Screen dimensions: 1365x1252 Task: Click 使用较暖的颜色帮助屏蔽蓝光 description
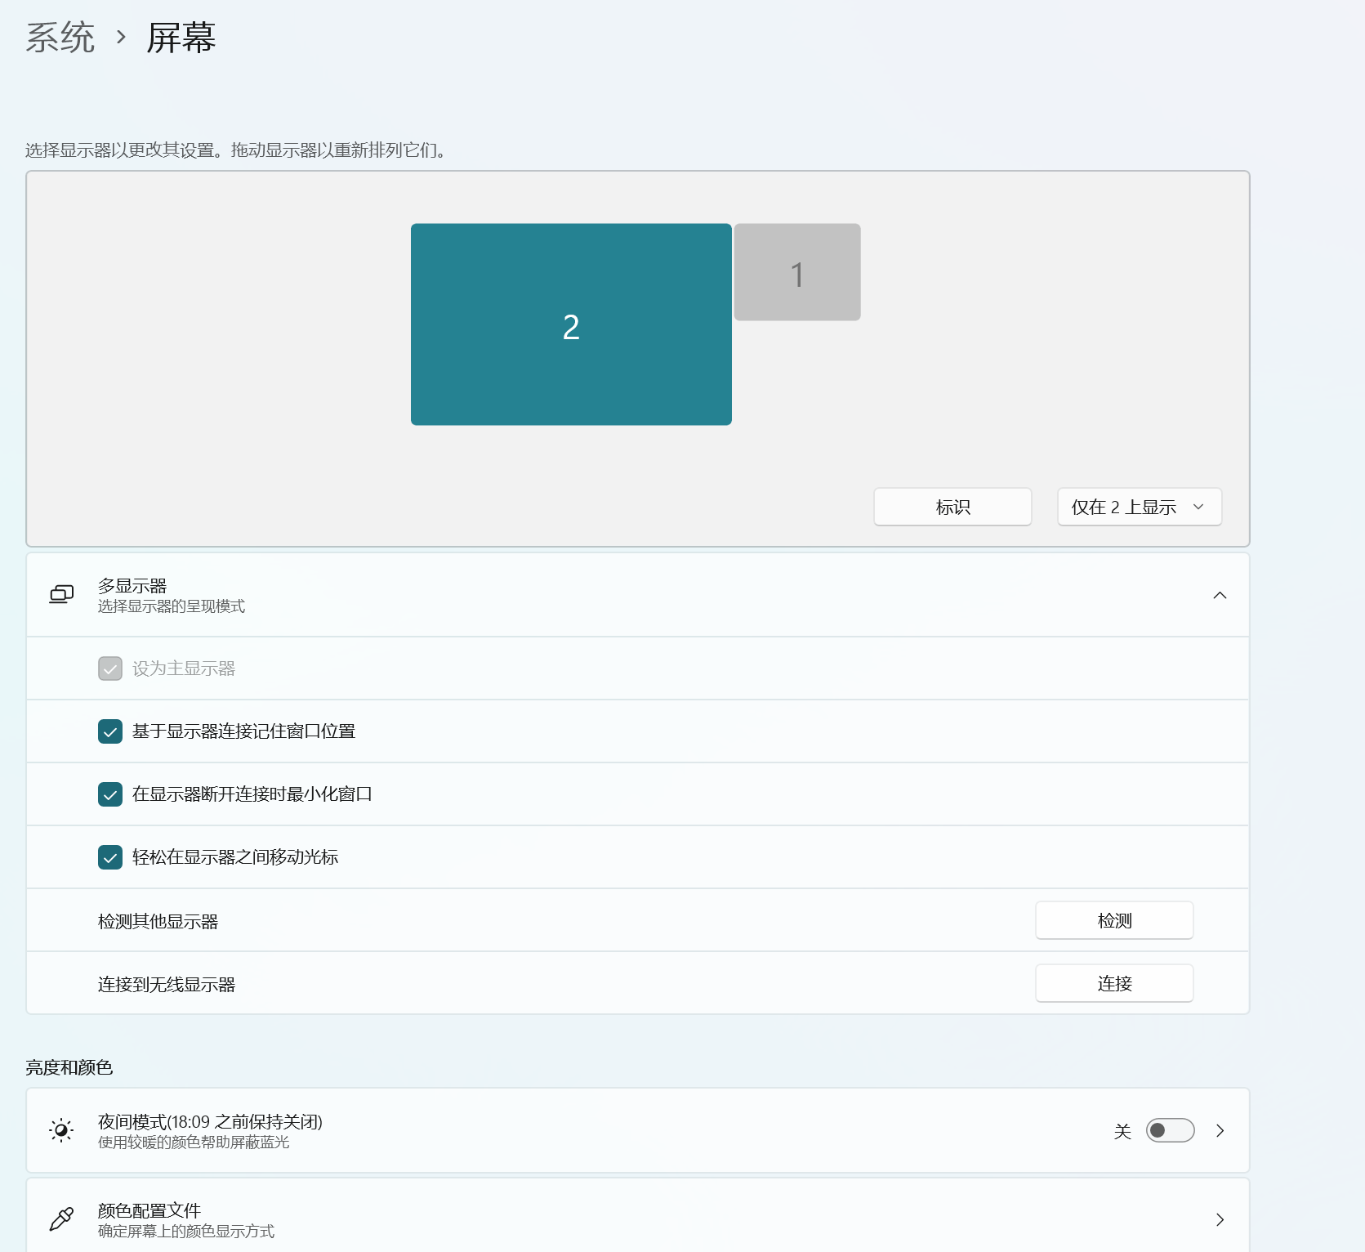pyautogui.click(x=194, y=1142)
